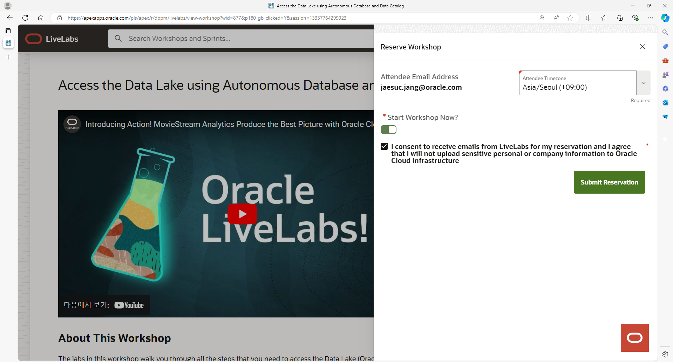Open the zoom magnifier in address bar
673x362 pixels.
[542, 18]
